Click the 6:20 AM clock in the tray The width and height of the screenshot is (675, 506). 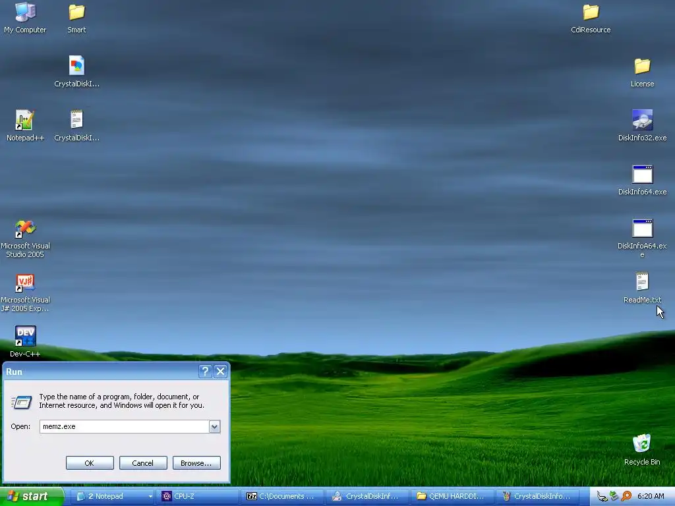651,496
